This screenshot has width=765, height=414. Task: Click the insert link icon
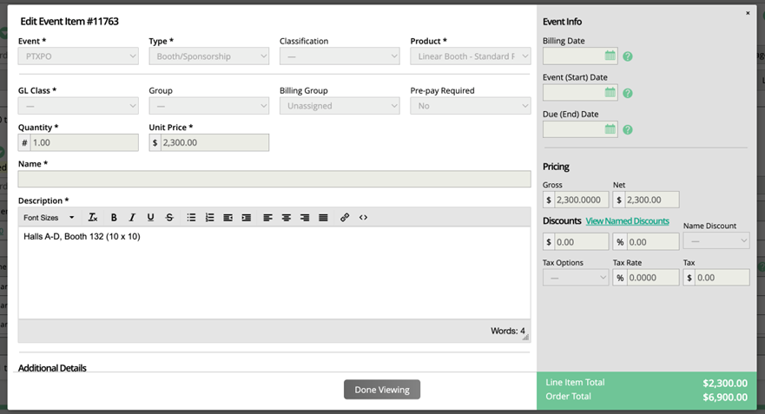[x=345, y=217]
